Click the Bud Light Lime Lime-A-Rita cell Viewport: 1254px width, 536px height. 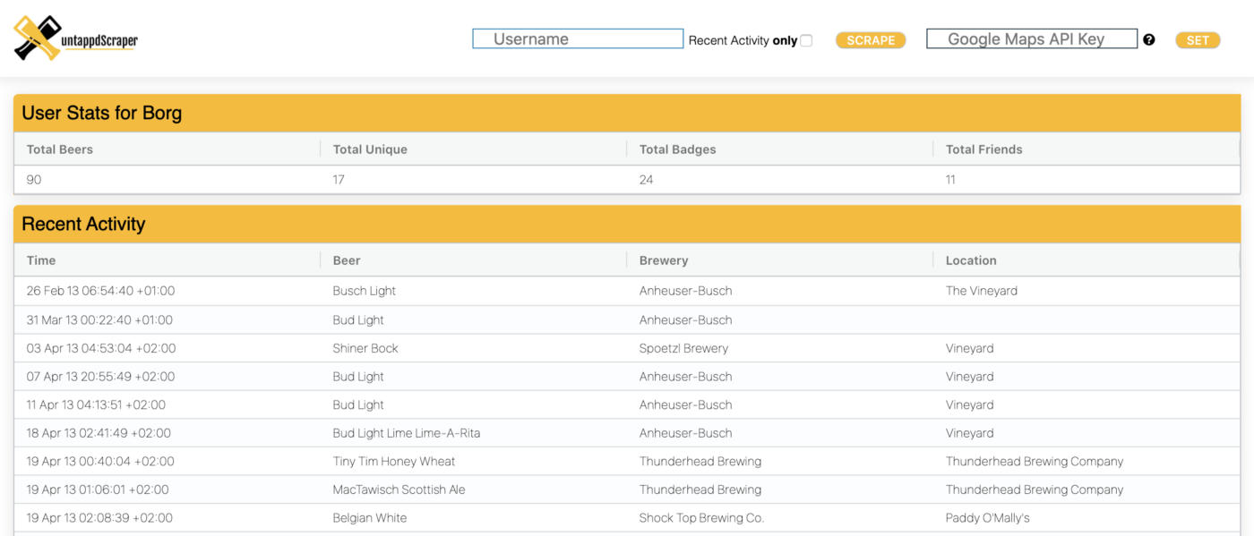point(407,433)
